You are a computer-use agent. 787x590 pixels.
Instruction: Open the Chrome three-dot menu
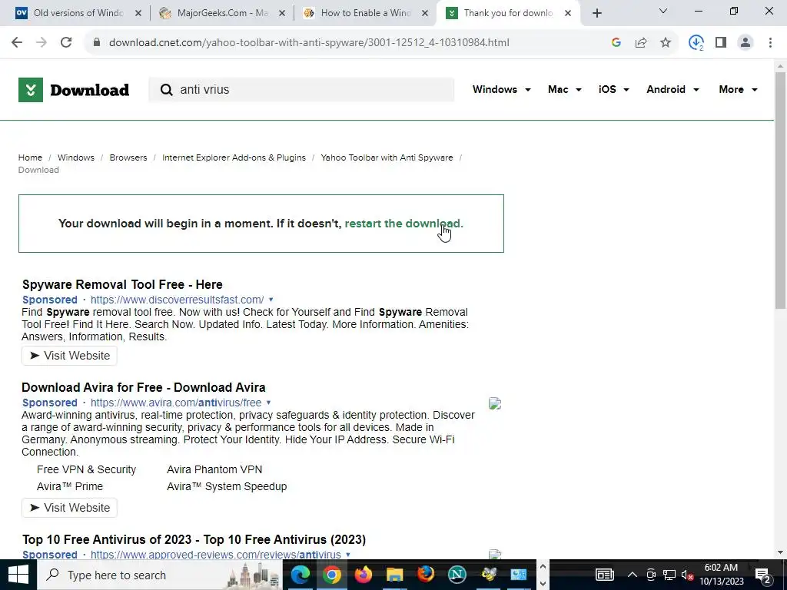tap(770, 43)
